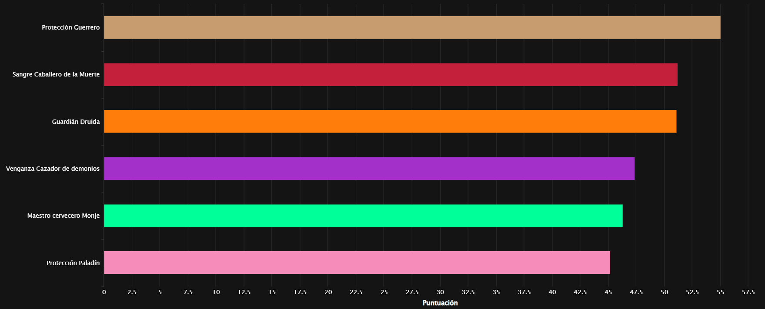Click the '30' x-axis tick label

click(x=440, y=292)
